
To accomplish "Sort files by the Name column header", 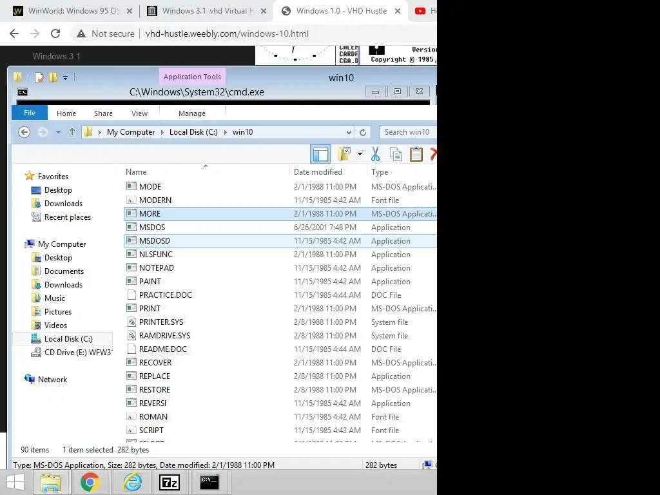I will [136, 171].
